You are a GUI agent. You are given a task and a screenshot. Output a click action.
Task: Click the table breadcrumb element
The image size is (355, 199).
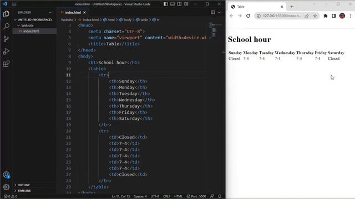pos(142,20)
